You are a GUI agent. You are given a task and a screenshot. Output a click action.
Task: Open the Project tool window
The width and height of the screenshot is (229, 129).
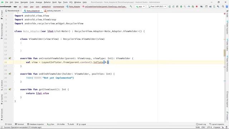click(x=2, y=15)
